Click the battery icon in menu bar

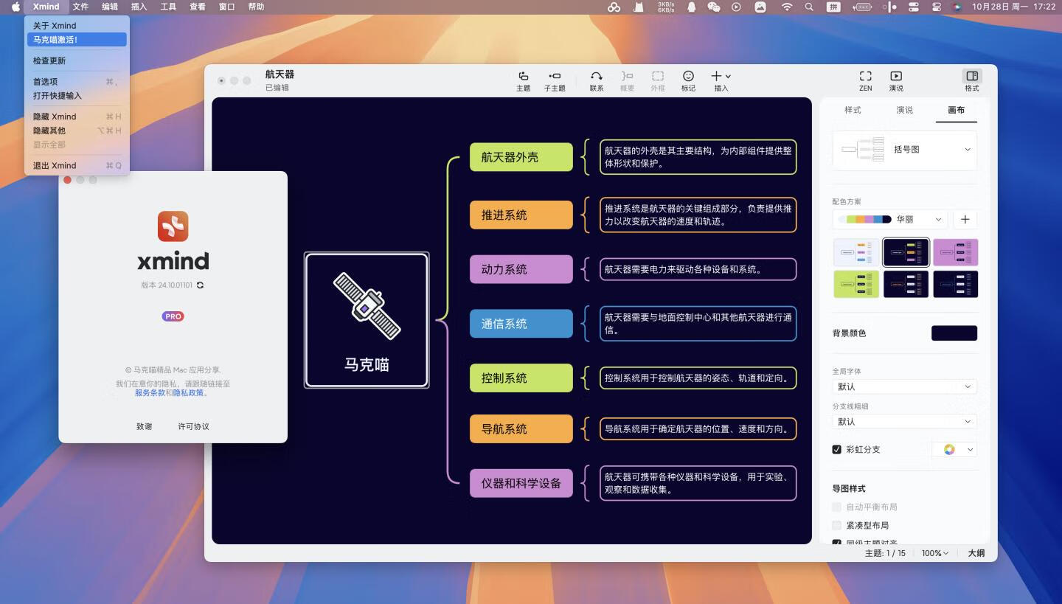pyautogui.click(x=862, y=7)
